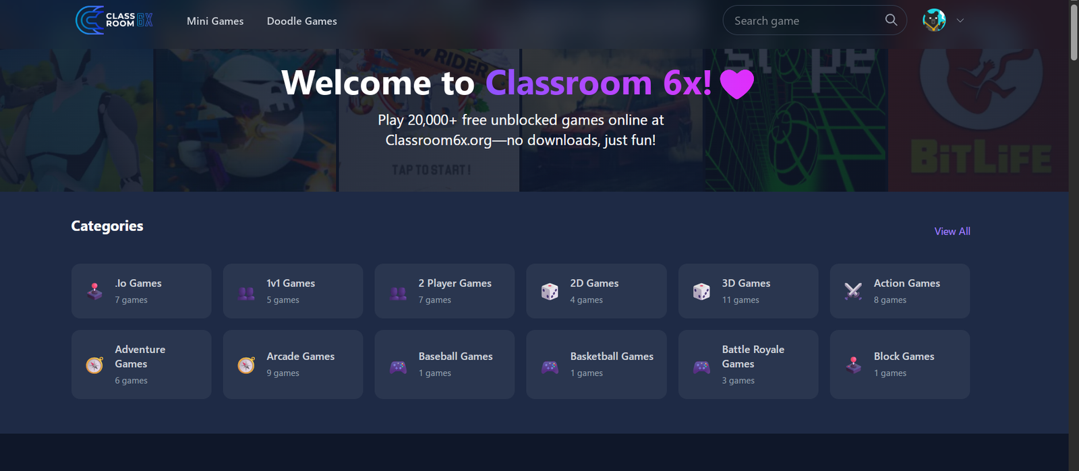Open the Adventure Games category title
This screenshot has height=471, width=1079.
pyautogui.click(x=140, y=356)
